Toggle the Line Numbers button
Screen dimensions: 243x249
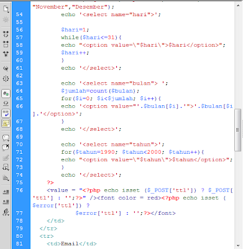coord(6,93)
